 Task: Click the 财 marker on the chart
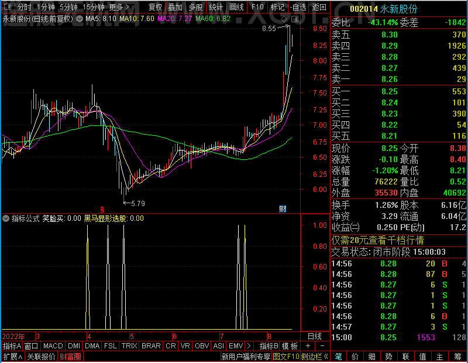pos(283,208)
